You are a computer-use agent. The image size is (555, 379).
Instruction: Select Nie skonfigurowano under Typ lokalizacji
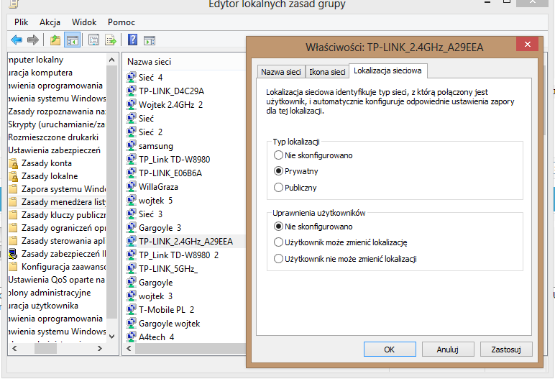(x=279, y=155)
